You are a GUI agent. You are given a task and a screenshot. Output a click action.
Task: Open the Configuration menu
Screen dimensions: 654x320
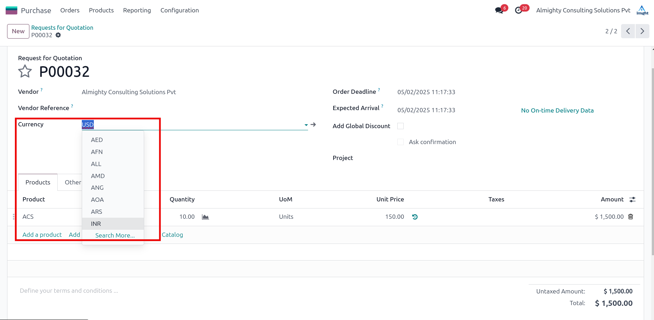pyautogui.click(x=180, y=10)
